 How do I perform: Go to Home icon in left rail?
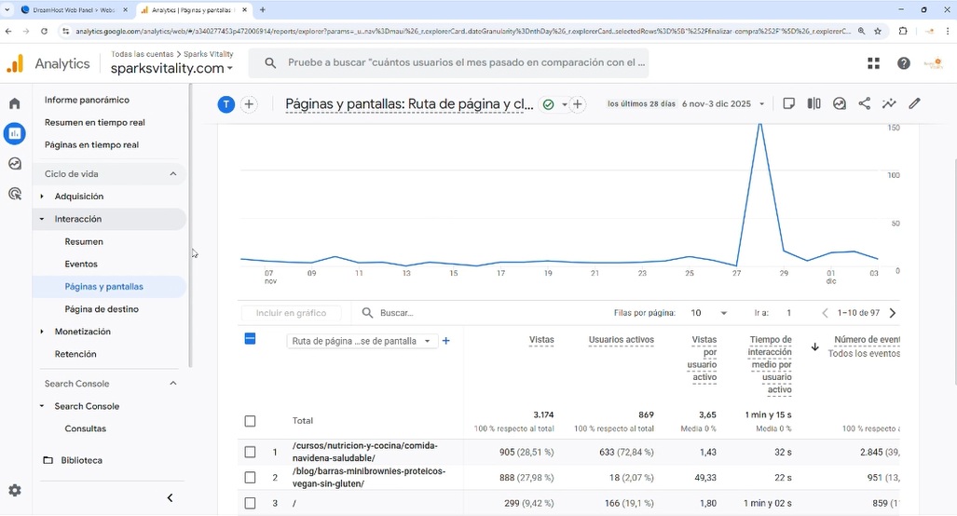[15, 103]
